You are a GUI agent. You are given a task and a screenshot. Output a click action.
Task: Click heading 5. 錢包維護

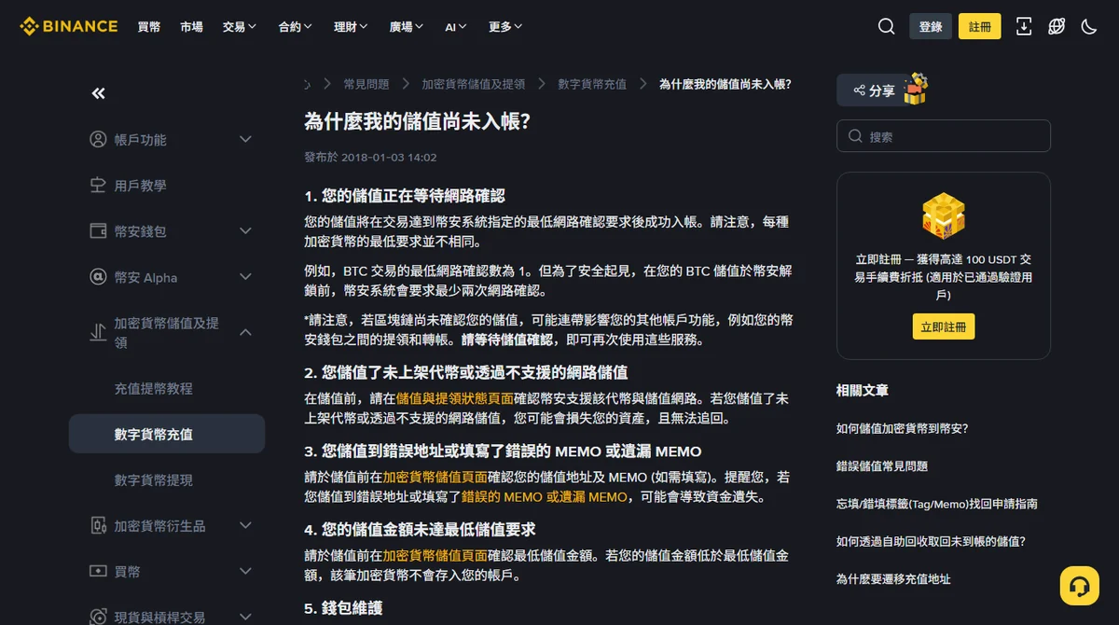pos(343,608)
